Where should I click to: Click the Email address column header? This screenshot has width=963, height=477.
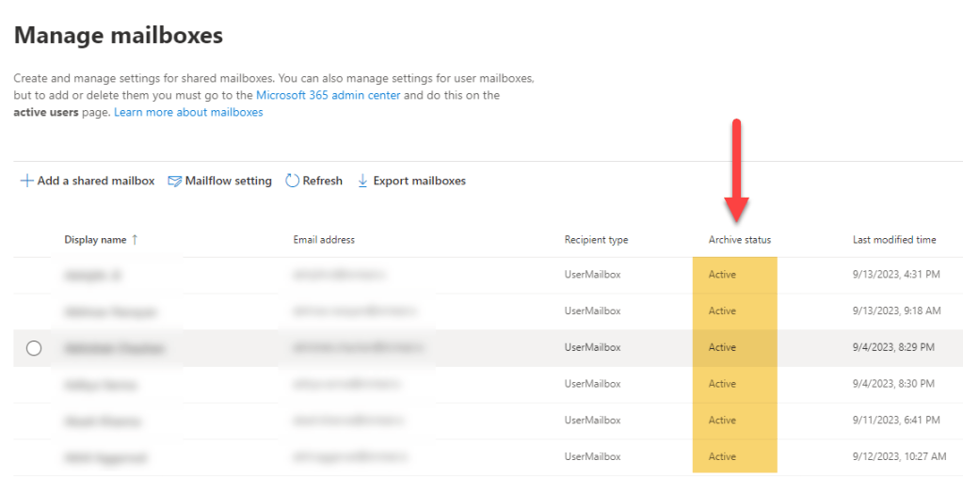tap(324, 240)
